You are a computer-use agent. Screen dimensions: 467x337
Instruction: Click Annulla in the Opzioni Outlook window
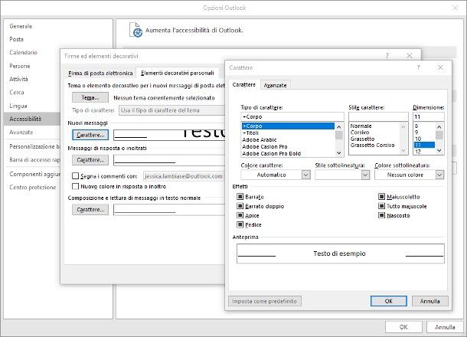(x=445, y=327)
